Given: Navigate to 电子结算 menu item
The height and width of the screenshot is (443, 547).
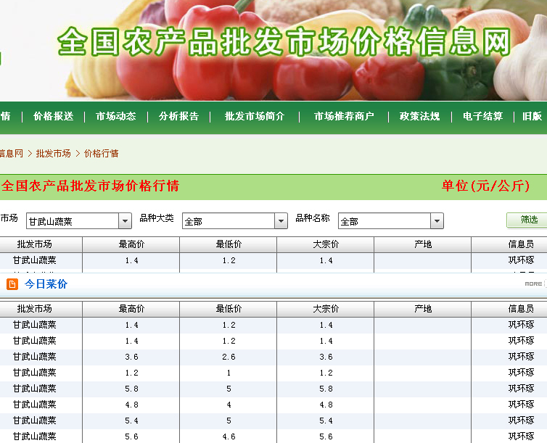Looking at the screenshot, I should [x=482, y=117].
